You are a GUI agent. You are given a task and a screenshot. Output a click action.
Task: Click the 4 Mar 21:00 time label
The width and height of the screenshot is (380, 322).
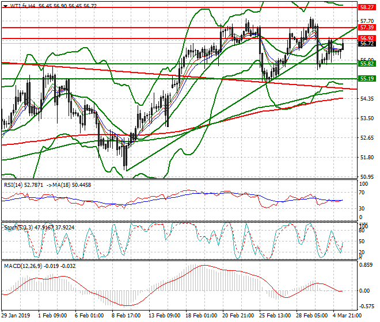(347, 316)
